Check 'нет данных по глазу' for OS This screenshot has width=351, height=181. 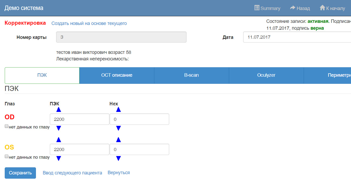pos(7,157)
